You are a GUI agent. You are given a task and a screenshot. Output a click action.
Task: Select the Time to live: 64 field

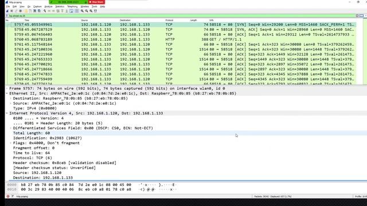32,153
